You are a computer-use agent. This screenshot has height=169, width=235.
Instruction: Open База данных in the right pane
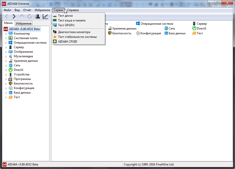(175, 33)
